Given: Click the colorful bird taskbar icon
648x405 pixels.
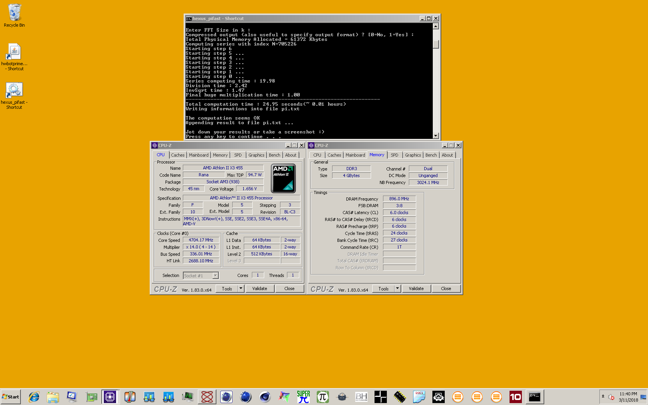Looking at the screenshot, I should [284, 397].
